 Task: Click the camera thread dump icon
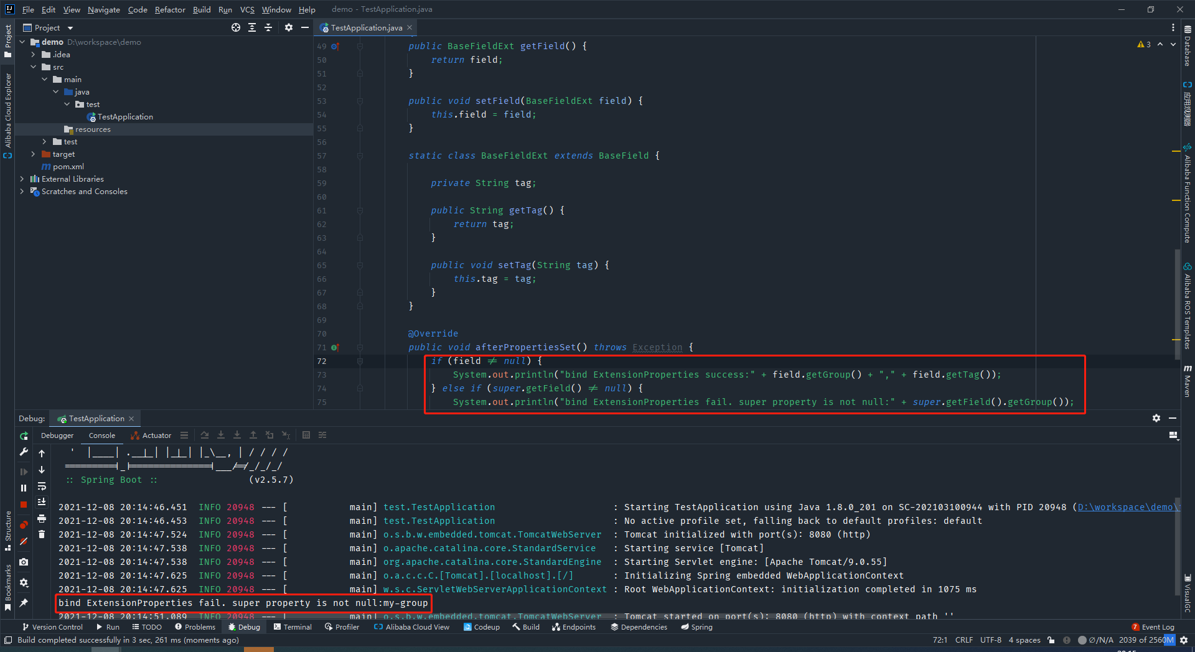click(x=24, y=562)
